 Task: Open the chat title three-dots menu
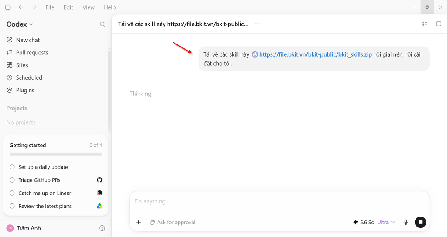point(258,24)
